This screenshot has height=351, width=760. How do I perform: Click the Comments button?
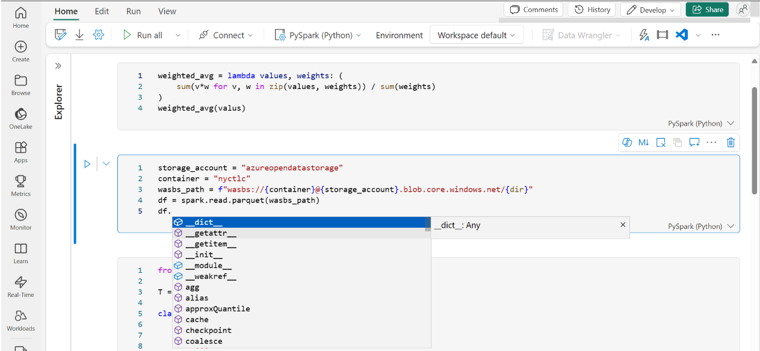[533, 10]
